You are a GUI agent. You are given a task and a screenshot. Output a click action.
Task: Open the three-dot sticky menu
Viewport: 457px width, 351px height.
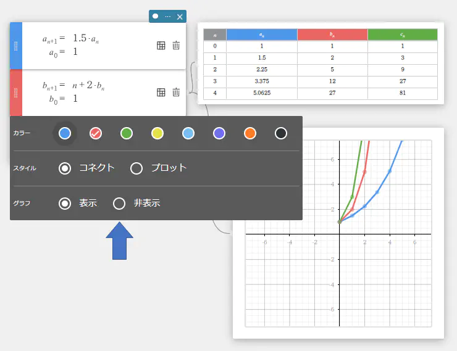click(167, 16)
